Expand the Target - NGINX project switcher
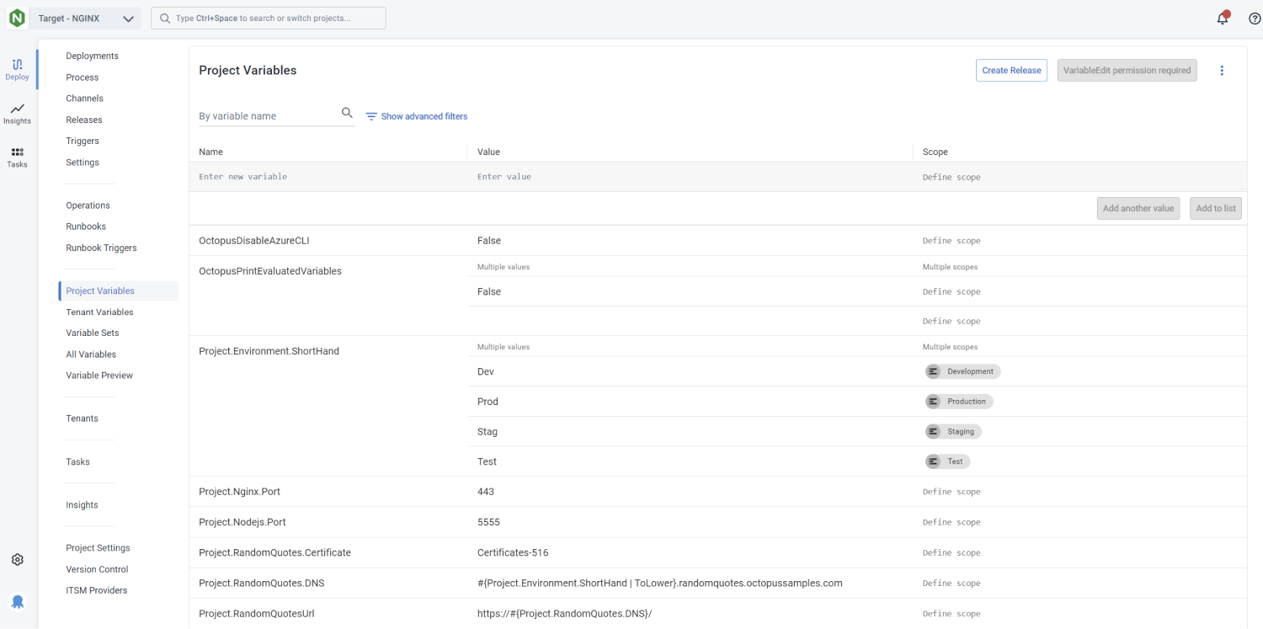The width and height of the screenshot is (1263, 629). (x=86, y=19)
